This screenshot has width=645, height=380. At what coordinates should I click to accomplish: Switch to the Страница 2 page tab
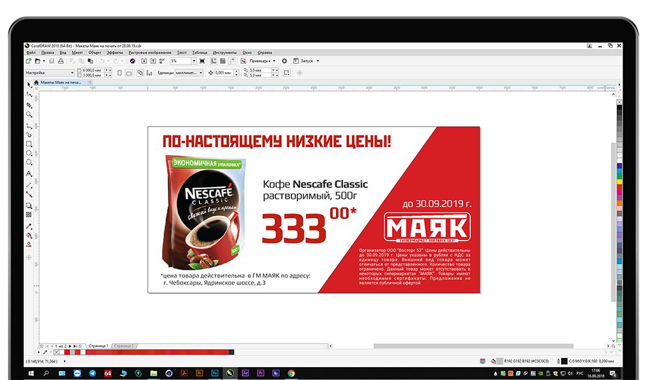click(124, 346)
